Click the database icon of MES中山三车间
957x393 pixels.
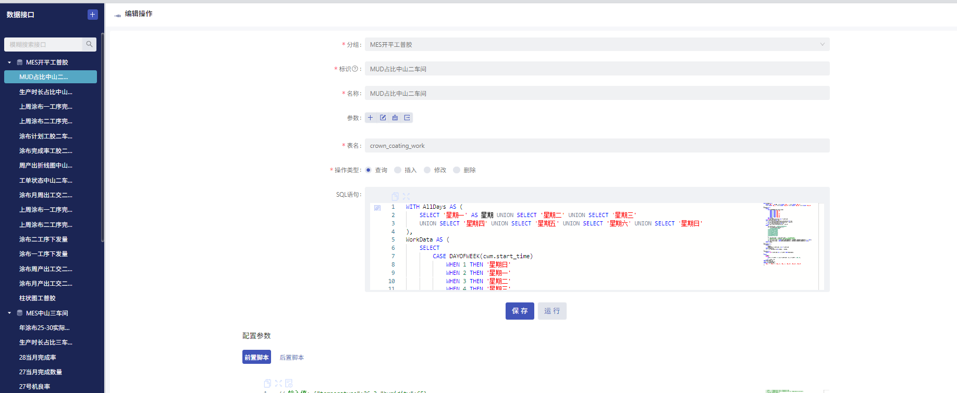coord(20,313)
